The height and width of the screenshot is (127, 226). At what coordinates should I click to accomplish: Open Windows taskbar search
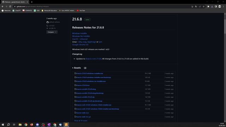(x=8, y=125)
